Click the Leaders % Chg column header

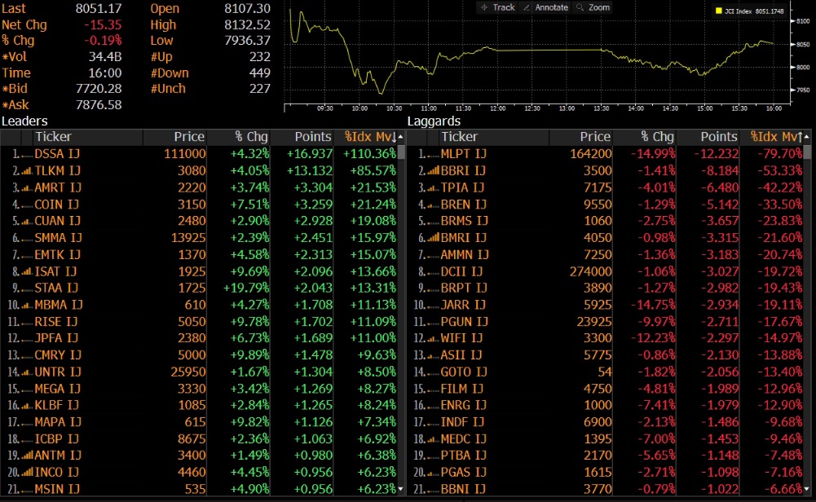pos(249,137)
